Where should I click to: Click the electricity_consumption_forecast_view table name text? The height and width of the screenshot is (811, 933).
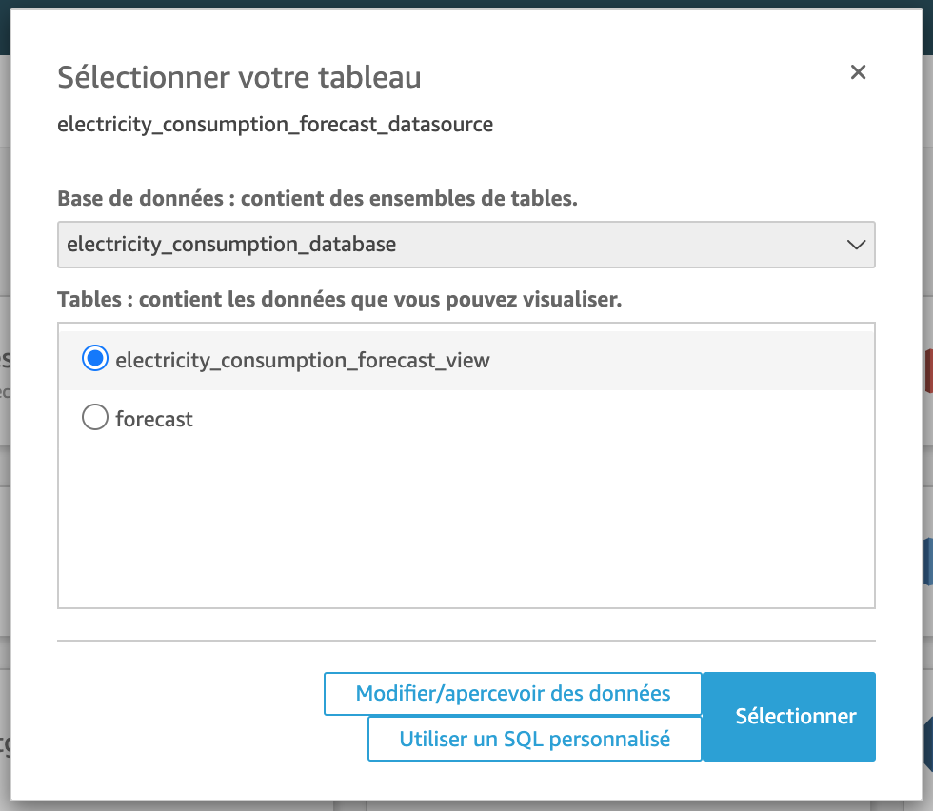[x=302, y=360]
